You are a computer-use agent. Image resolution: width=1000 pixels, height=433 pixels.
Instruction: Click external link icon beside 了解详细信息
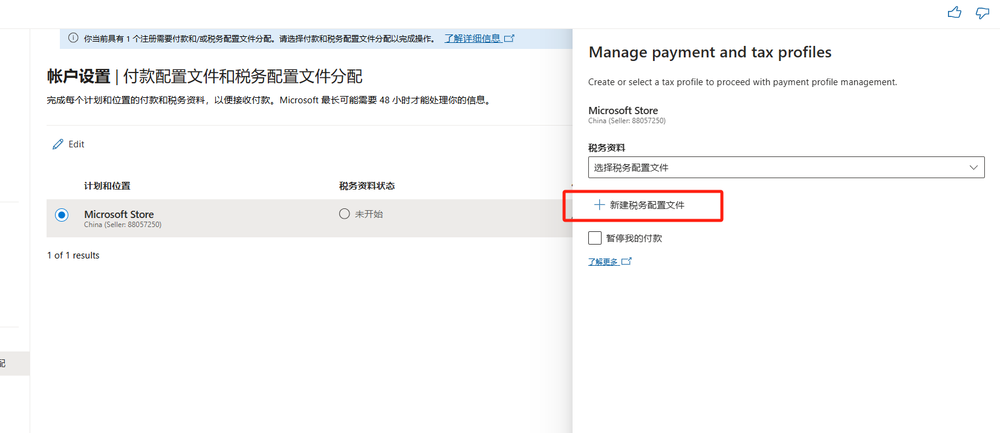510,38
